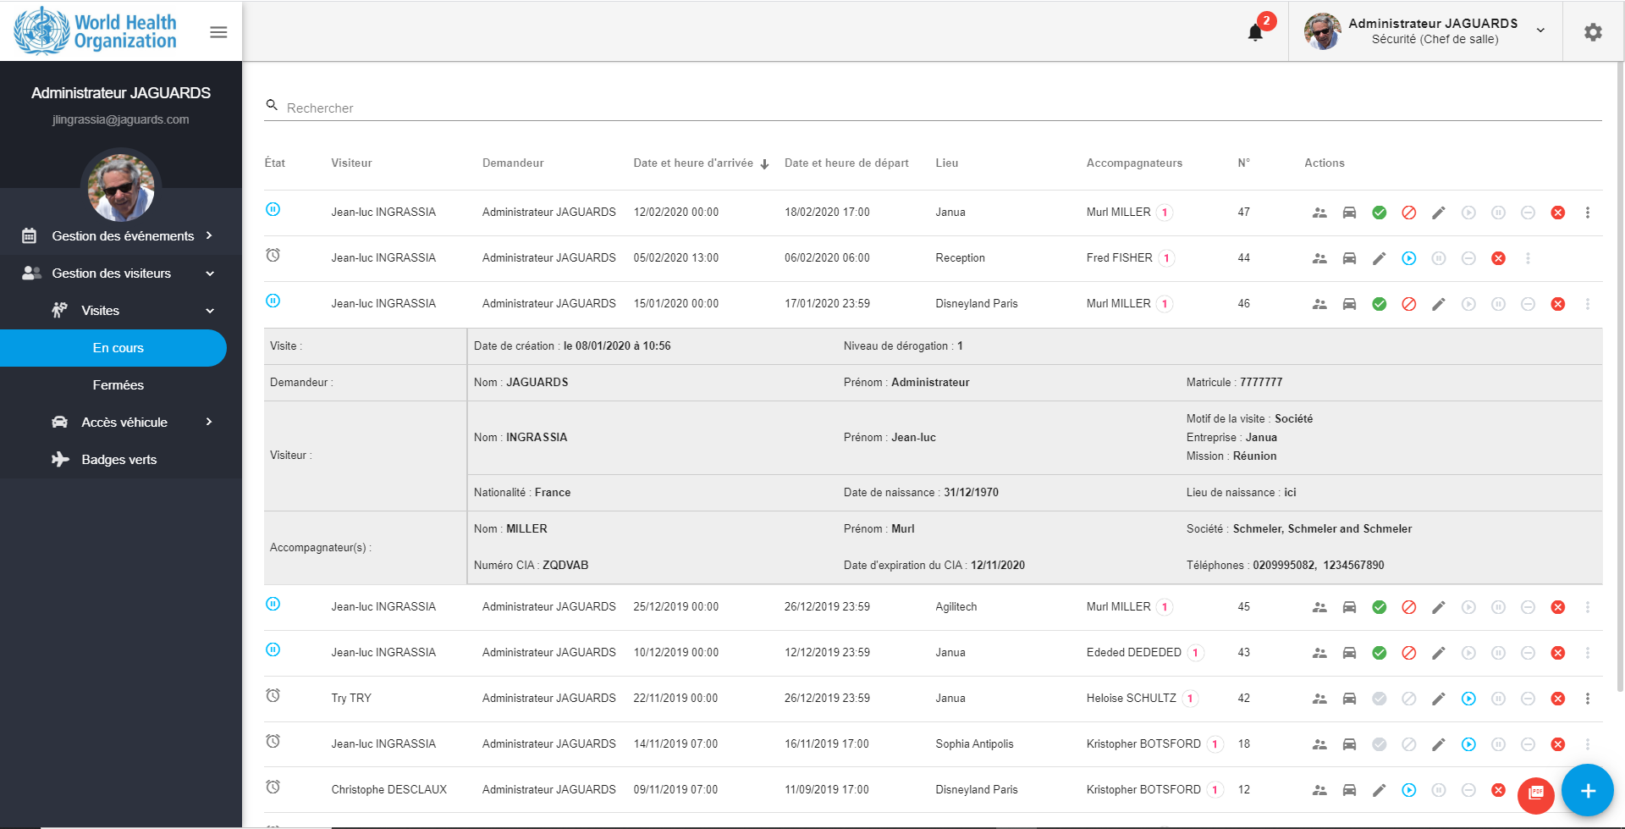Open the settings gear

(x=1593, y=32)
